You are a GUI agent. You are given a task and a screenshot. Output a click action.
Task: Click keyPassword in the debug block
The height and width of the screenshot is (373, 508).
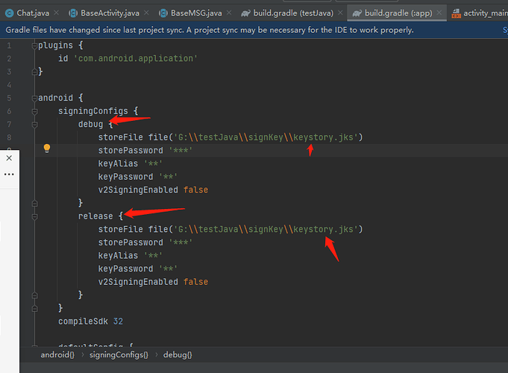[126, 177]
